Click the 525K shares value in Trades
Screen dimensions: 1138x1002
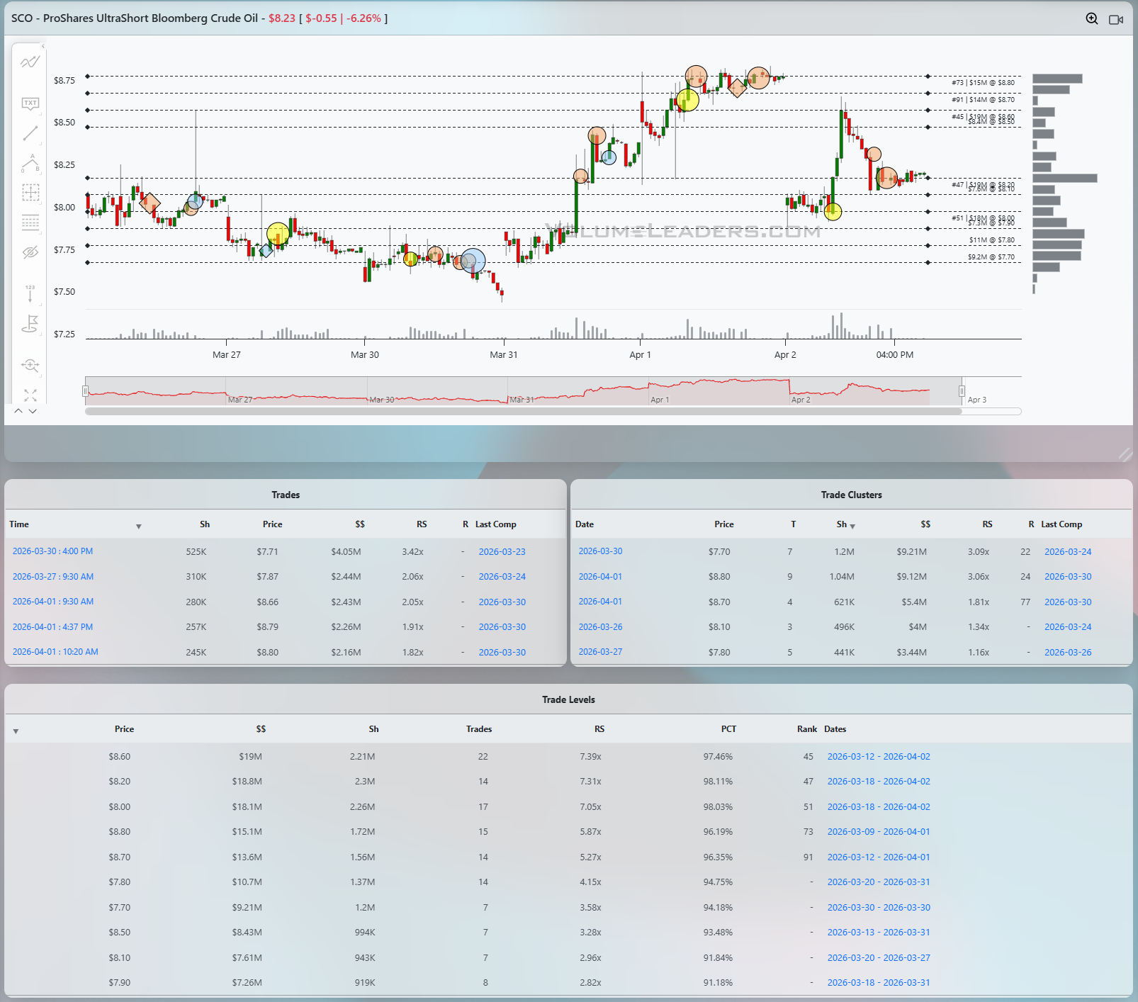pyautogui.click(x=196, y=552)
